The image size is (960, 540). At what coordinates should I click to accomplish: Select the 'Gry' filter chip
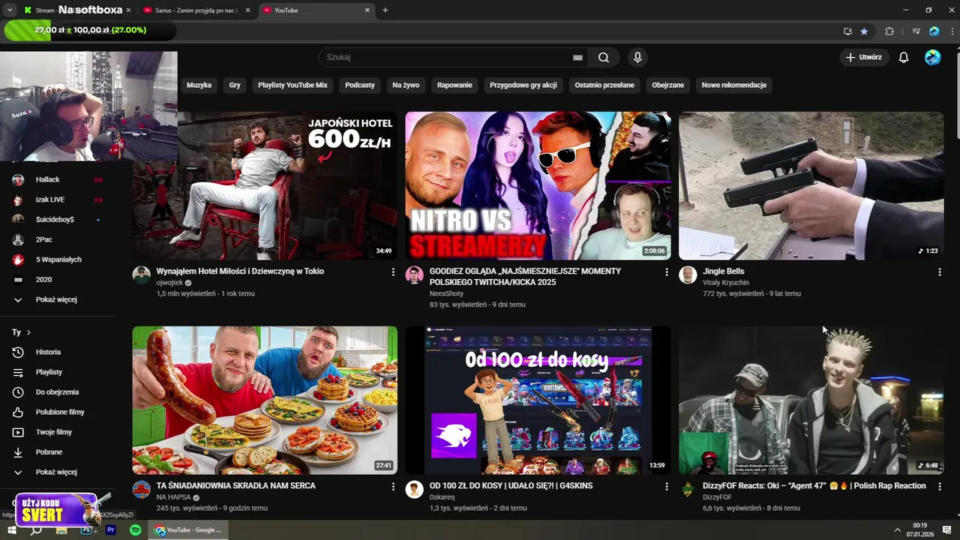(235, 85)
